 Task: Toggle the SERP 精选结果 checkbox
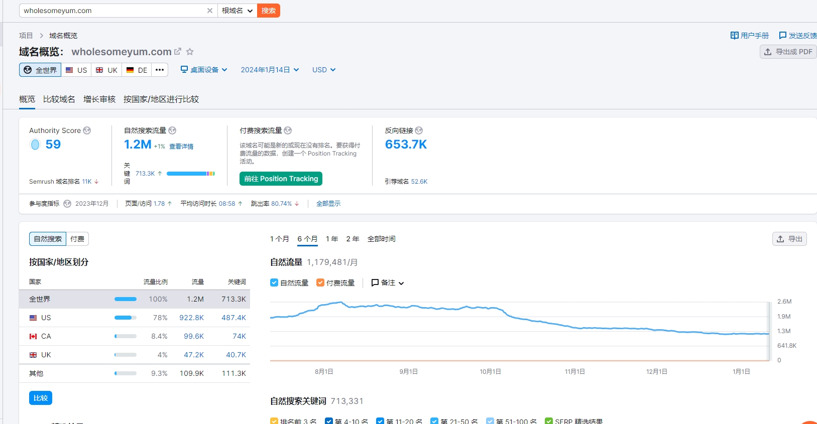coord(549,421)
